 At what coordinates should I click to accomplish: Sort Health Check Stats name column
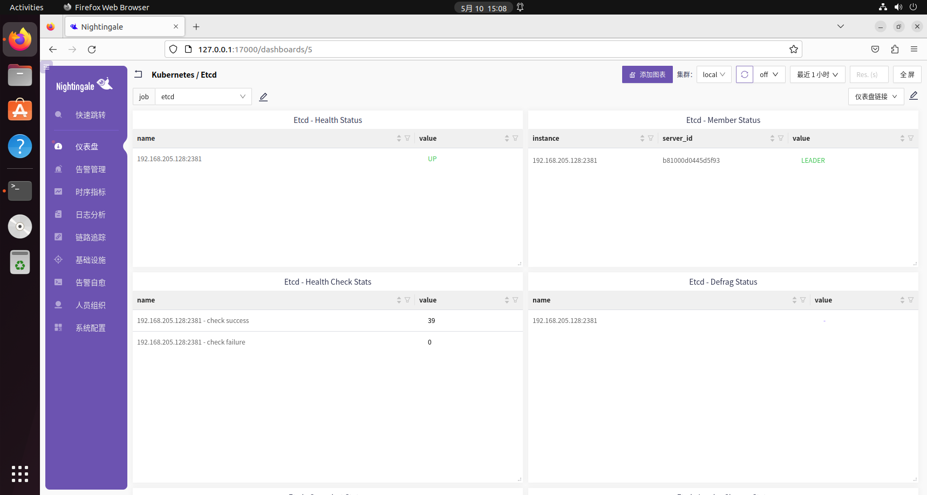click(x=399, y=300)
